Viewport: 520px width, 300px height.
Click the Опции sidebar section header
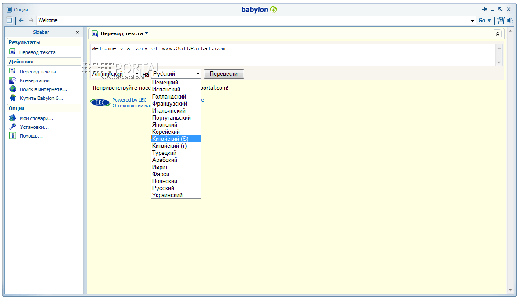point(44,108)
